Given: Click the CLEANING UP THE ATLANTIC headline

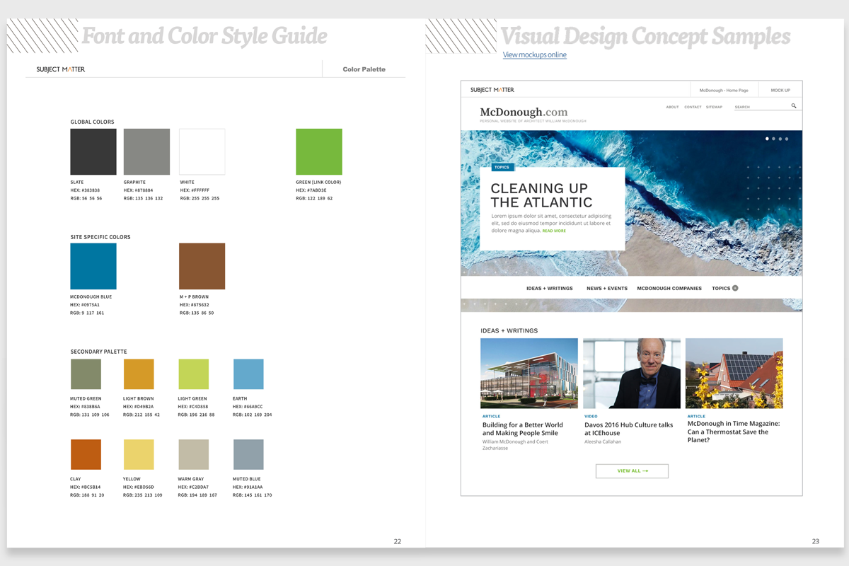Looking at the screenshot, I should [x=541, y=195].
